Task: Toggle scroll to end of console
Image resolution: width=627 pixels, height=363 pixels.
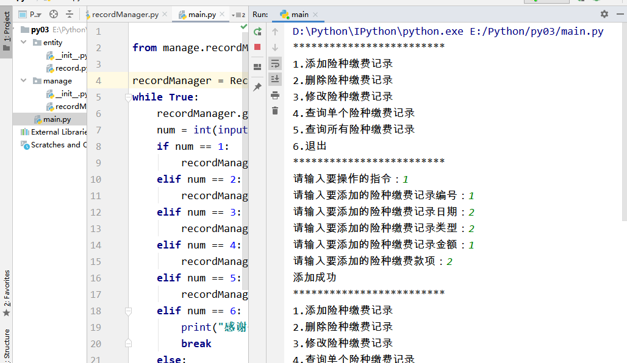Action: tap(275, 79)
